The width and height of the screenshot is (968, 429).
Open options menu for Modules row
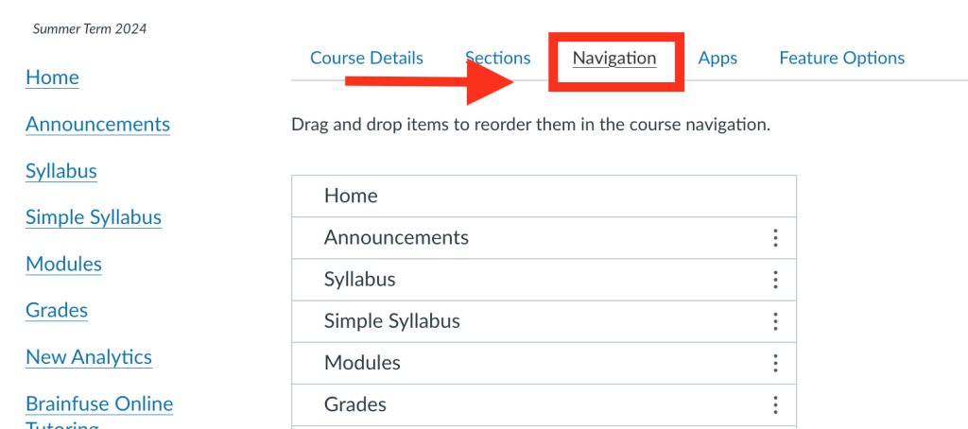(x=775, y=363)
